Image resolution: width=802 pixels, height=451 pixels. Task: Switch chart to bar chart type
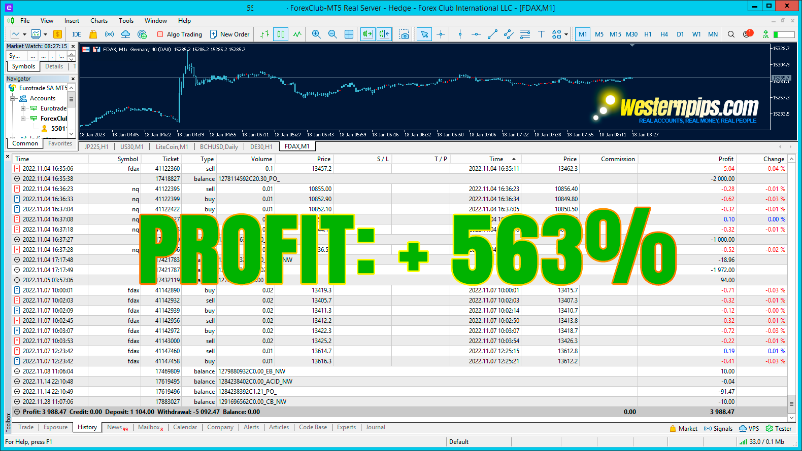(264, 34)
